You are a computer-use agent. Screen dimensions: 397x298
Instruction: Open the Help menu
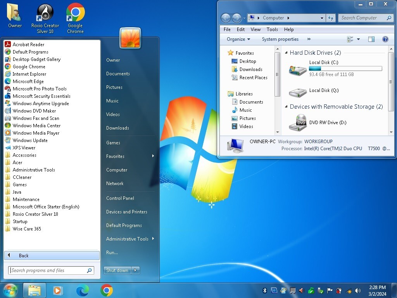288,29
